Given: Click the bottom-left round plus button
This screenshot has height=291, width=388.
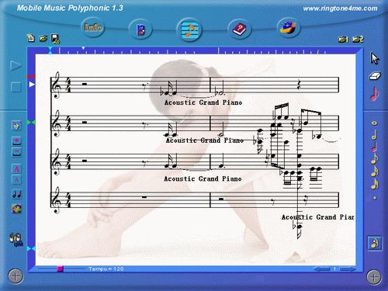Looking at the screenshot, I should coord(16,276).
